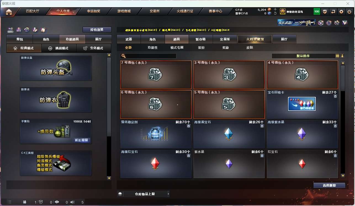
Task: Toggle sort direction arrow next to 默认排序
Action: coord(342,56)
